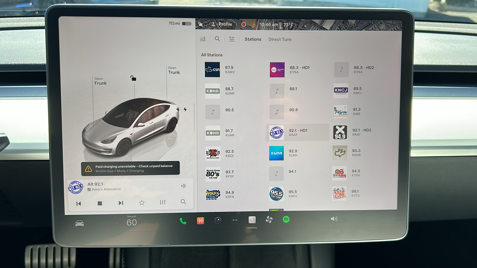Open the charge port lightning icon
The width and height of the screenshot is (477, 268).
click(185, 109)
